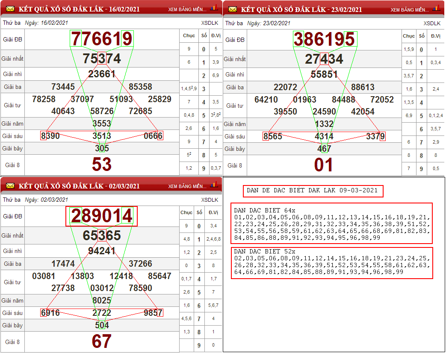Select fifth prize number 1332
446x353 pixels.
pos(324,124)
